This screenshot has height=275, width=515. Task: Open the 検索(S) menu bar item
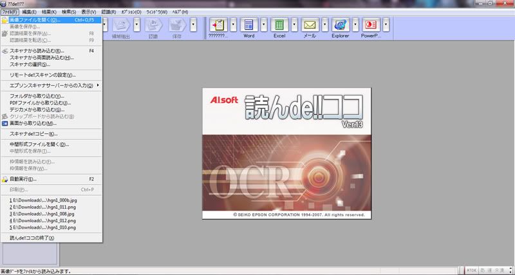pos(69,12)
